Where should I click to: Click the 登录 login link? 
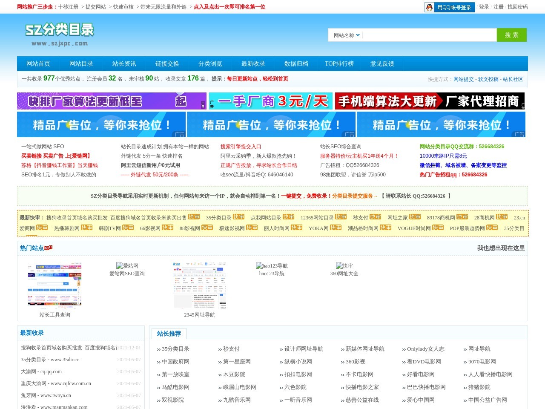[484, 7]
